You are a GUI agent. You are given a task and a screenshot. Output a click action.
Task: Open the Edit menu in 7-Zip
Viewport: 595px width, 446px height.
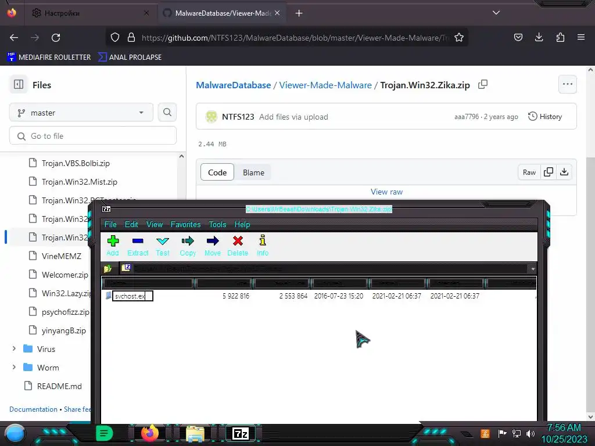click(x=131, y=224)
